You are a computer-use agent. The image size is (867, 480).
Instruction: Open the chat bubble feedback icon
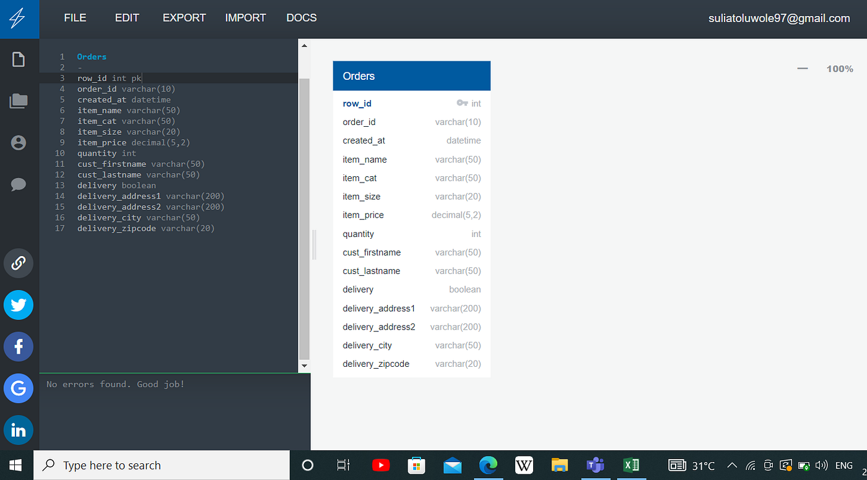pyautogui.click(x=19, y=184)
